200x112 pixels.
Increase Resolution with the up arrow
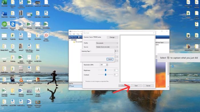[x=107, y=64]
